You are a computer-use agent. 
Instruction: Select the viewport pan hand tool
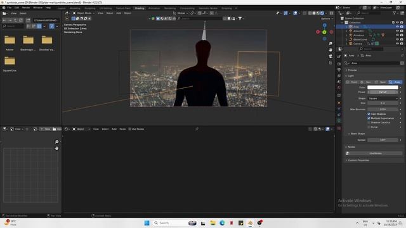pyautogui.click(x=331, y=49)
